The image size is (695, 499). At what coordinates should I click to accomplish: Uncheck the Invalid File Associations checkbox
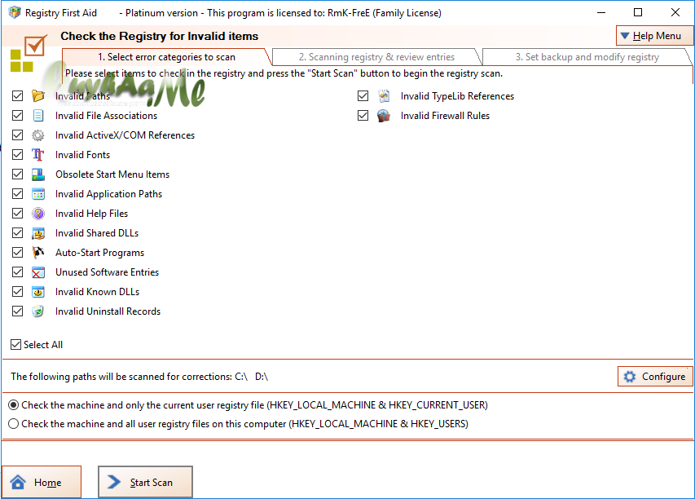[x=17, y=115]
